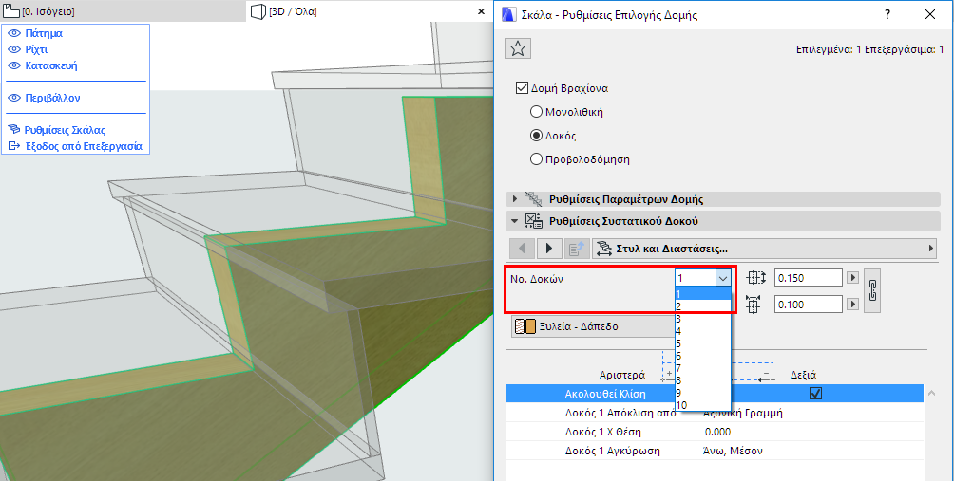Click the arrow beside the 0.150 field
The height and width of the screenshot is (481, 954).
[853, 278]
